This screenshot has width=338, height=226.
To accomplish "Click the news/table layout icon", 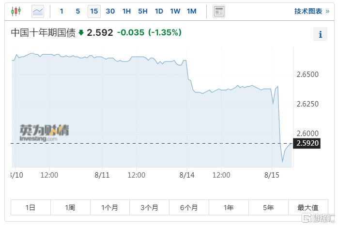I will [x=219, y=11].
